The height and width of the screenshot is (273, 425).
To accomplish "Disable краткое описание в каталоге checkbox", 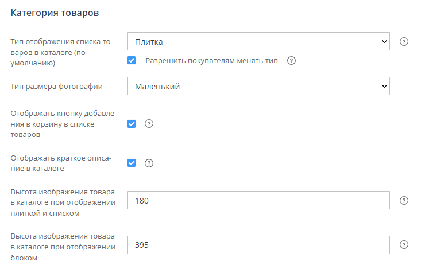I will point(132,163).
